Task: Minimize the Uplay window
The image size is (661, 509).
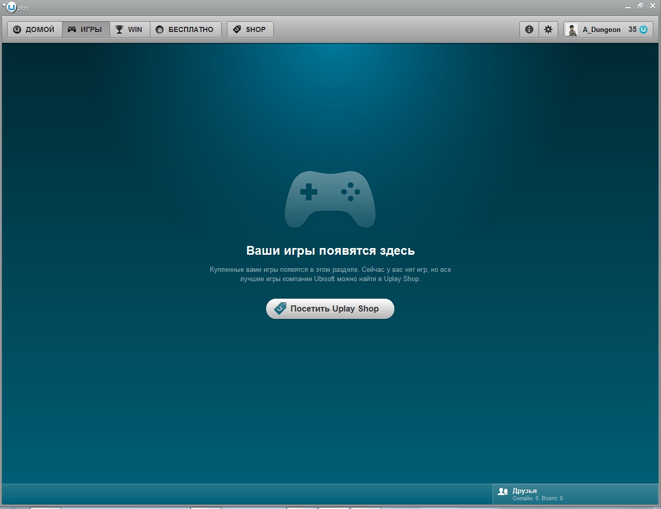Action: click(x=628, y=7)
